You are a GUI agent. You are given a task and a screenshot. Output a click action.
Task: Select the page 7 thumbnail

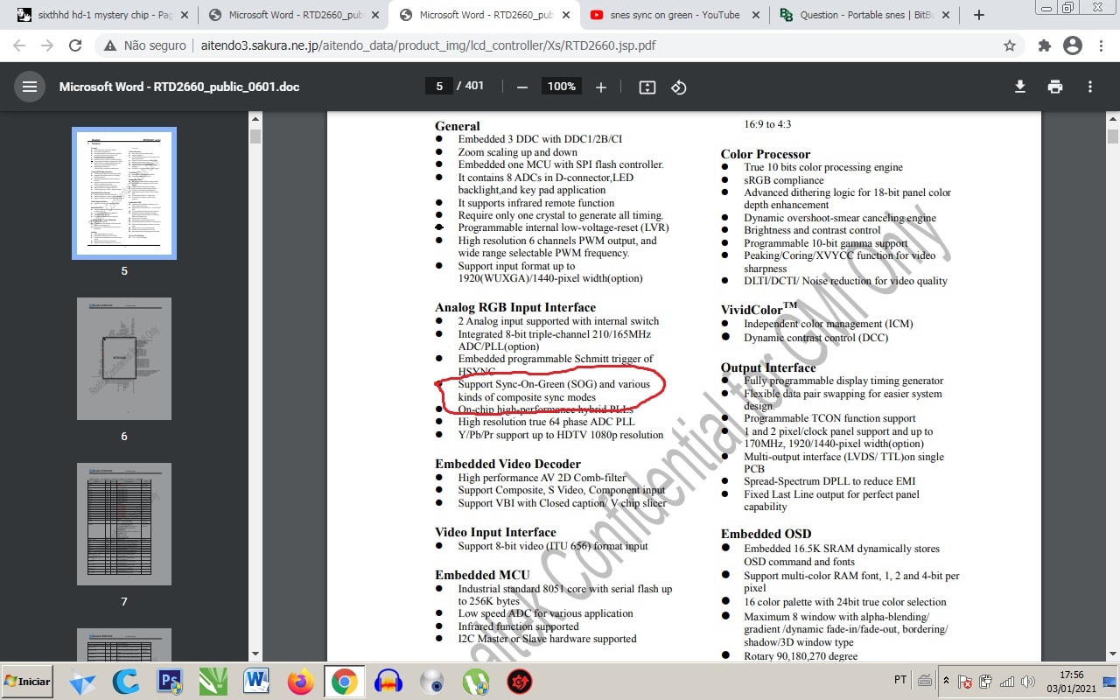coord(124,524)
